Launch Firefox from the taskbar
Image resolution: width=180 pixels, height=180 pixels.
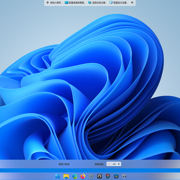click(83, 176)
